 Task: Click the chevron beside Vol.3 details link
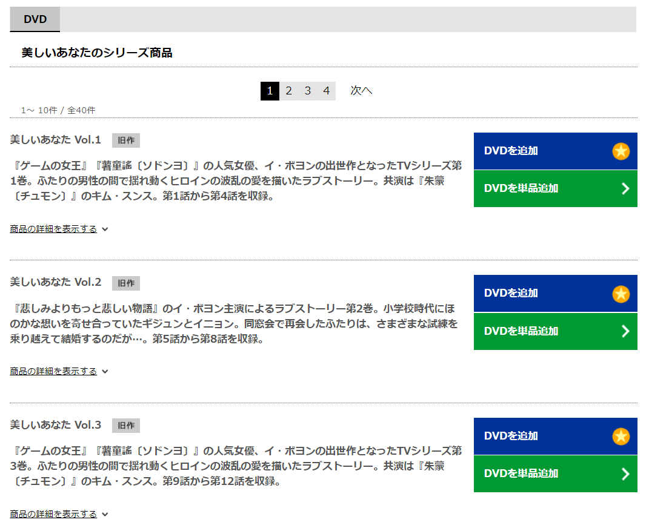(105, 515)
